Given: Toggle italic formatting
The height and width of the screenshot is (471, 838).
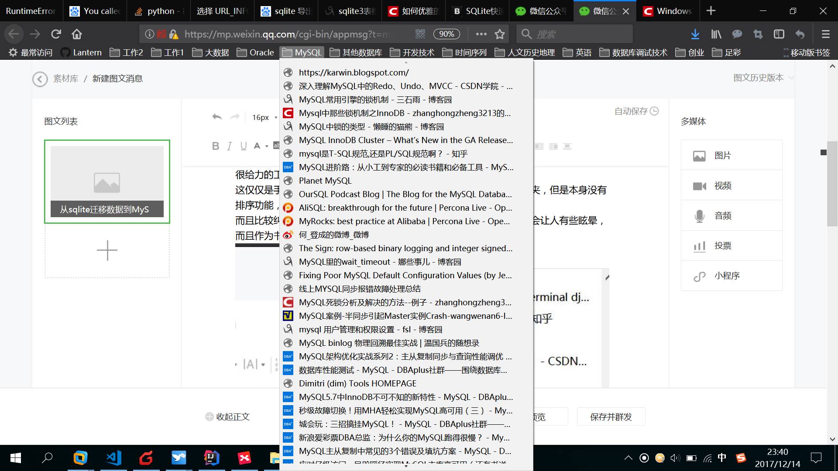Looking at the screenshot, I should [229, 146].
